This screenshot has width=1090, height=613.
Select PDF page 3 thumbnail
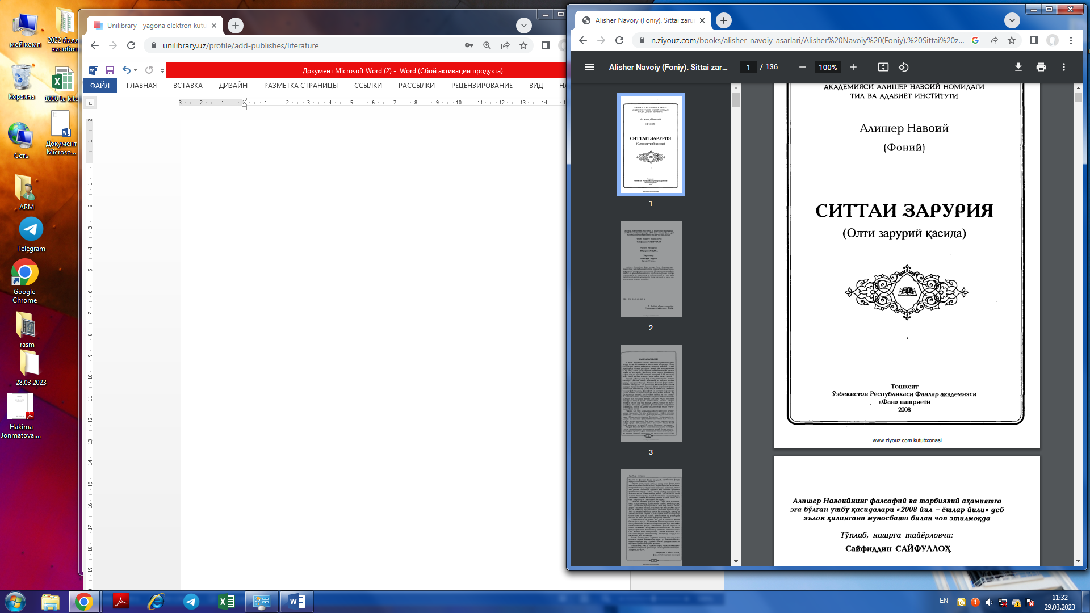[651, 393]
